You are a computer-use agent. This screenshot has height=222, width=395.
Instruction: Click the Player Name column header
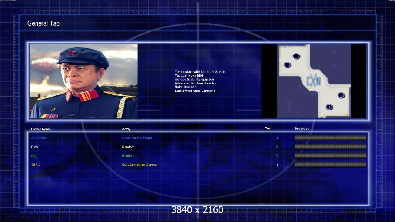(41, 129)
